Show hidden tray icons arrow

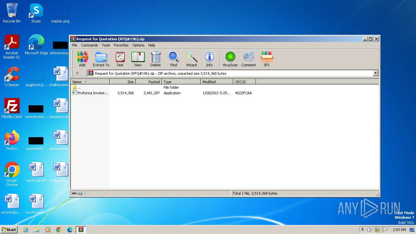(362, 229)
